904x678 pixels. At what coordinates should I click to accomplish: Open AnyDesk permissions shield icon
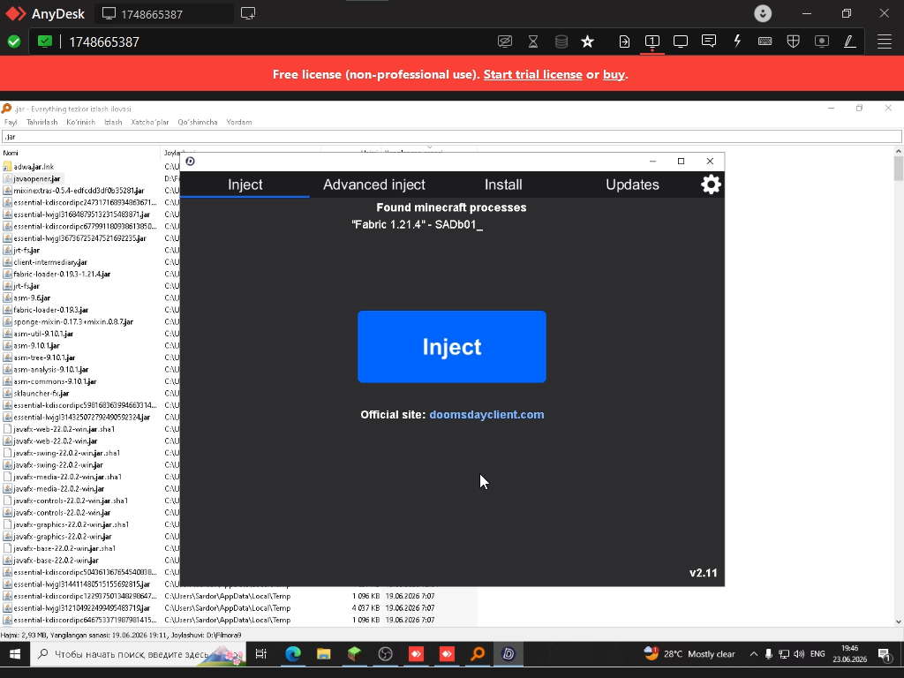point(794,41)
